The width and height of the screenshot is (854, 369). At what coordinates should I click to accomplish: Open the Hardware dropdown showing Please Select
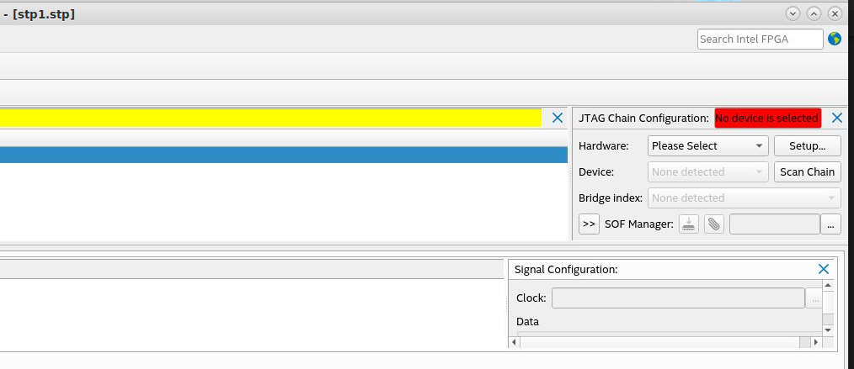(708, 145)
